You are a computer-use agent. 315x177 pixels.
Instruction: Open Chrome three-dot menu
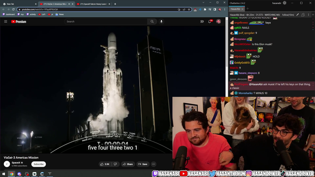[224, 9]
